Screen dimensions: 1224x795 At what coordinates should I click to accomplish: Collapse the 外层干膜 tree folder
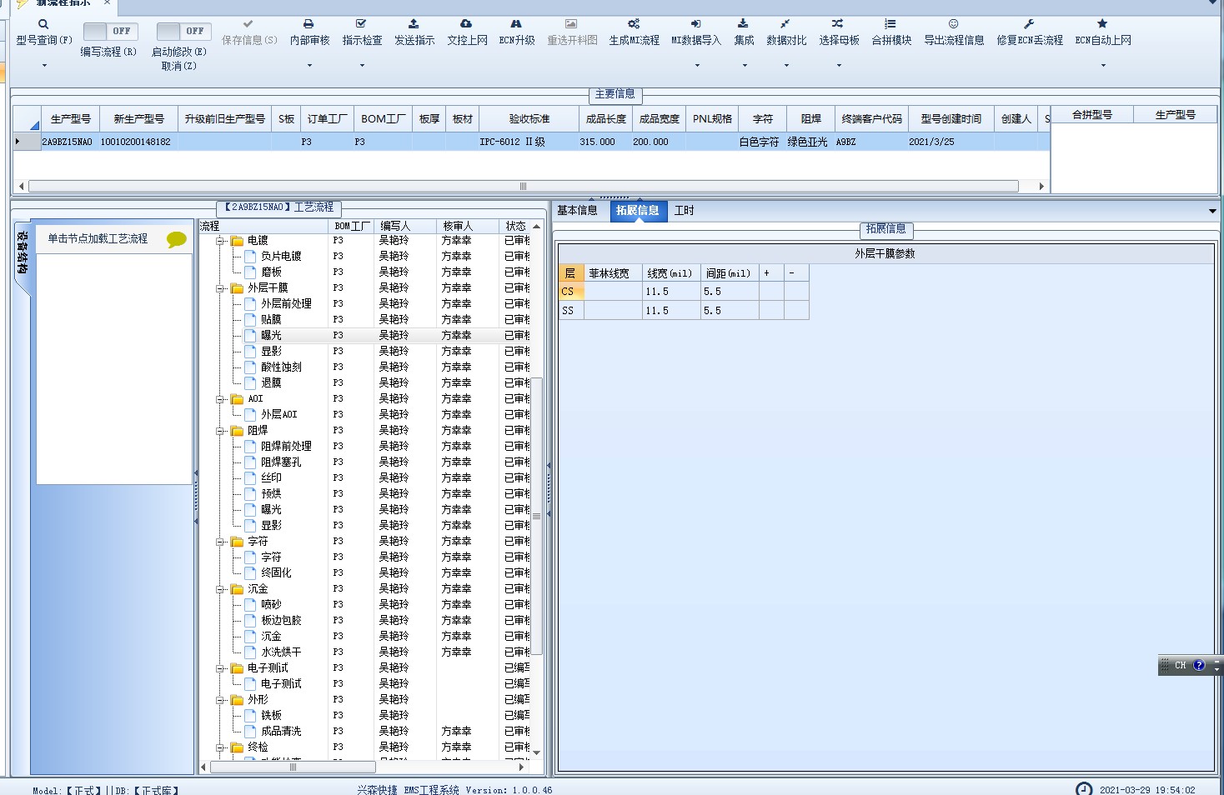click(x=221, y=288)
